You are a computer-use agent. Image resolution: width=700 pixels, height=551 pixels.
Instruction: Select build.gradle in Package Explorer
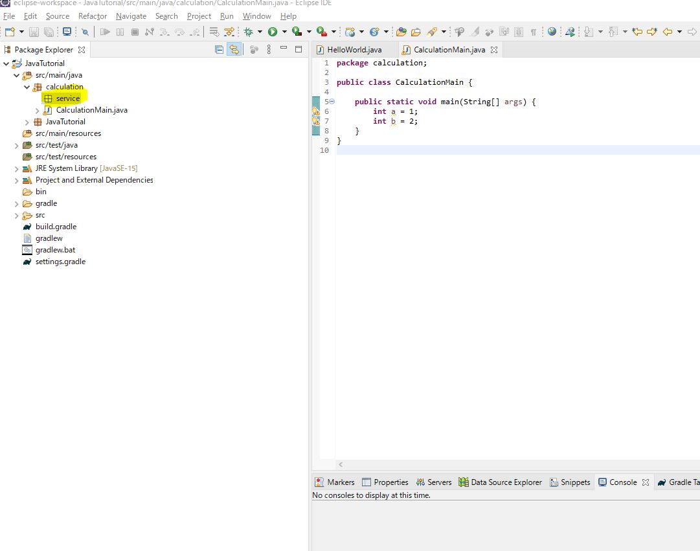point(56,227)
